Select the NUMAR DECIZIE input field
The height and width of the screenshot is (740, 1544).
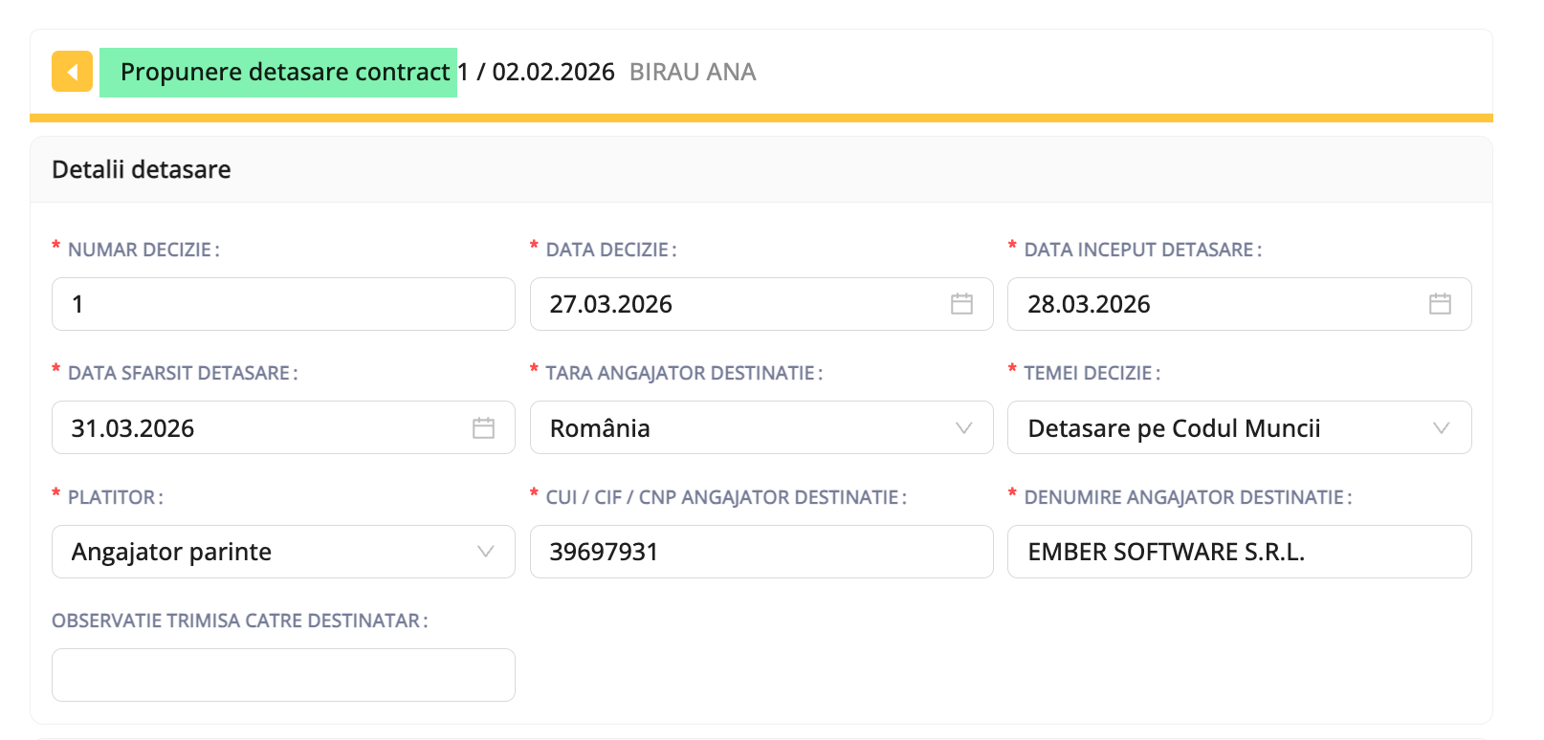point(283,304)
